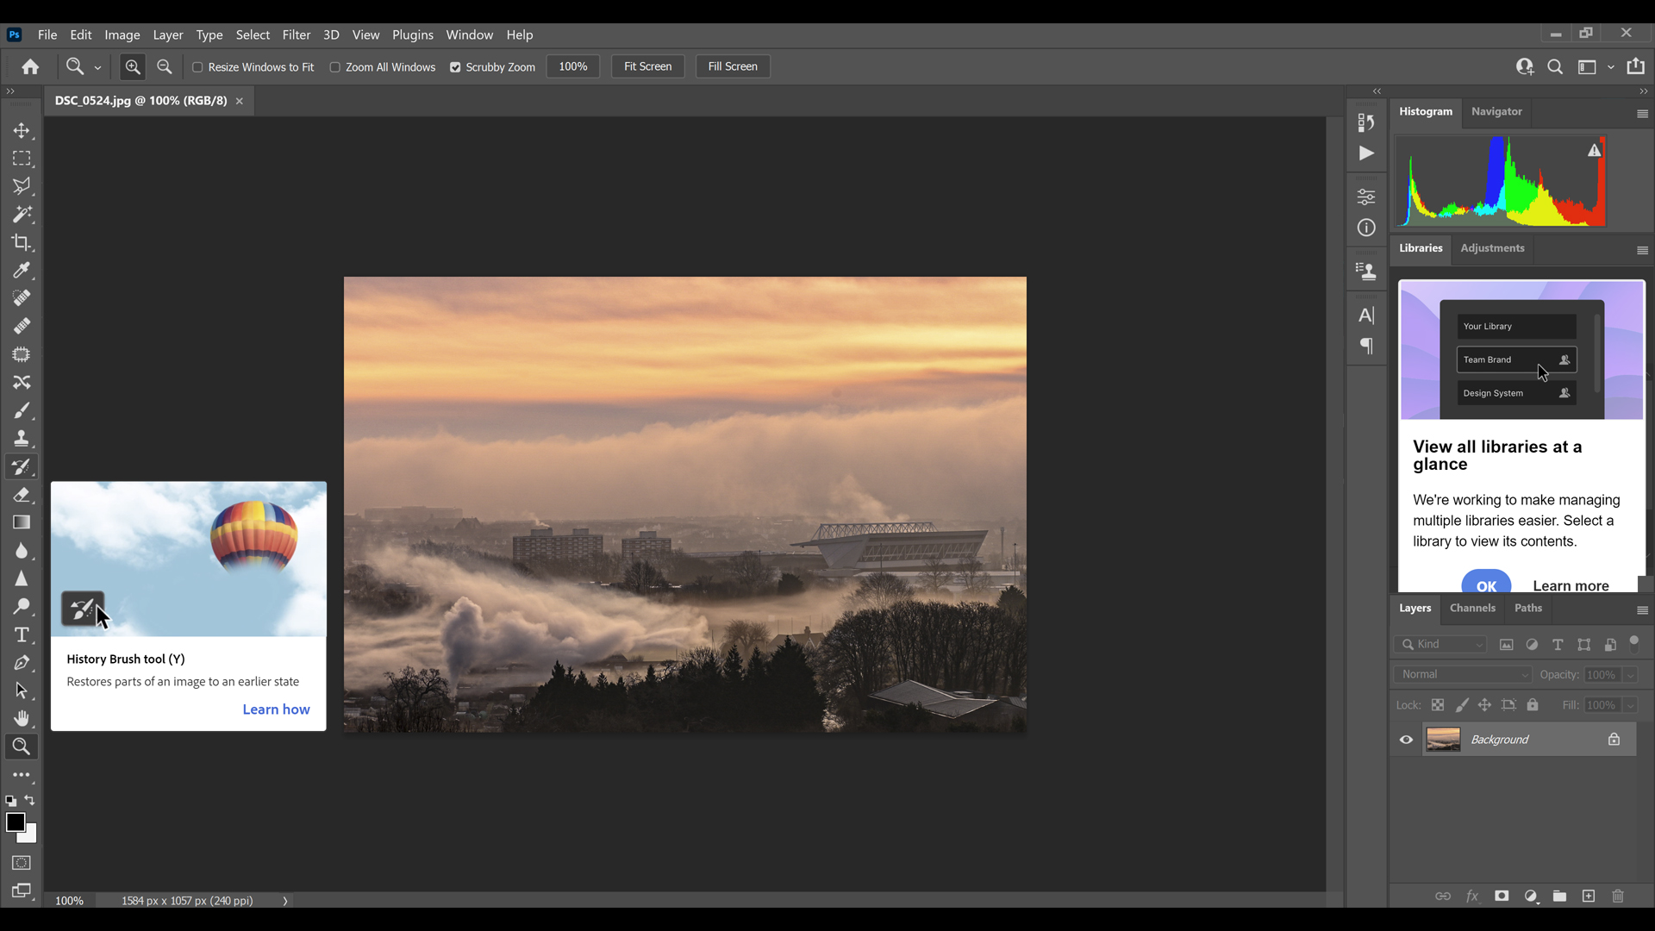This screenshot has height=931, width=1655.
Task: Pick the Eyedropper tool
Action: point(22,270)
